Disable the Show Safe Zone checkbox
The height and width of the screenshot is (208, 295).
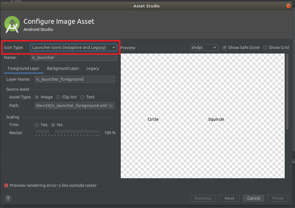pyautogui.click(x=225, y=47)
